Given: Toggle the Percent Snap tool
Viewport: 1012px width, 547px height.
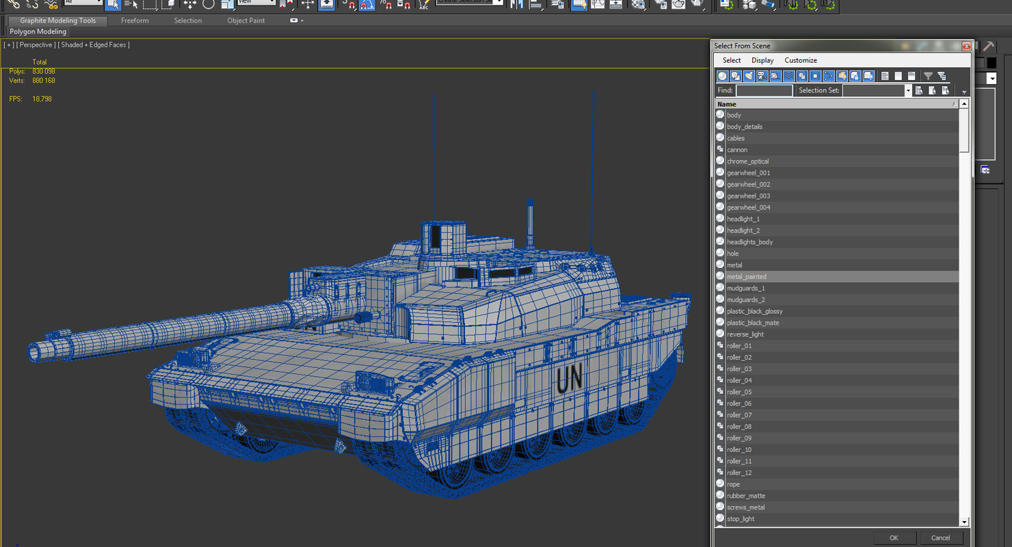Looking at the screenshot, I should (386, 4).
